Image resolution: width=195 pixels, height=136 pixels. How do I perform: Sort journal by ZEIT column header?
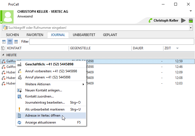pos(168,48)
